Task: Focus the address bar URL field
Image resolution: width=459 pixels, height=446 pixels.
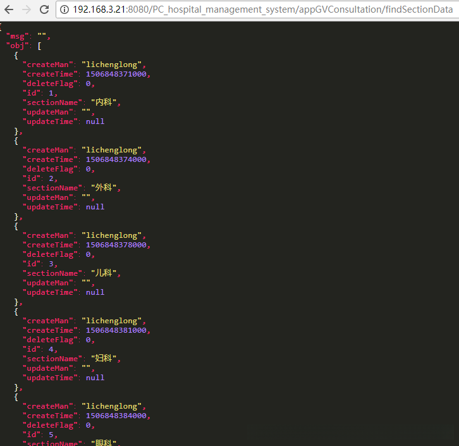Action: pyautogui.click(x=257, y=9)
